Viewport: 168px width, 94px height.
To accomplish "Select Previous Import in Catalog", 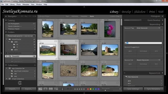I will pyautogui.click(x=20, y=29).
